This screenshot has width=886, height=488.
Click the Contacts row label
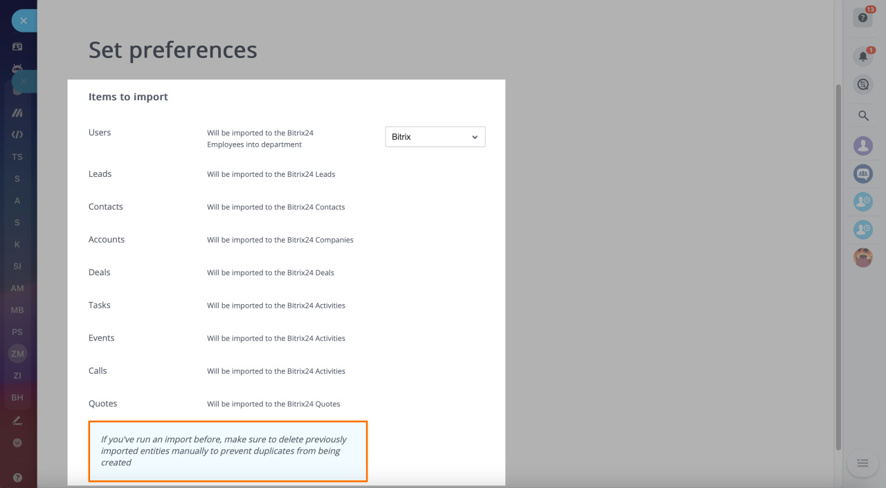[x=106, y=207]
